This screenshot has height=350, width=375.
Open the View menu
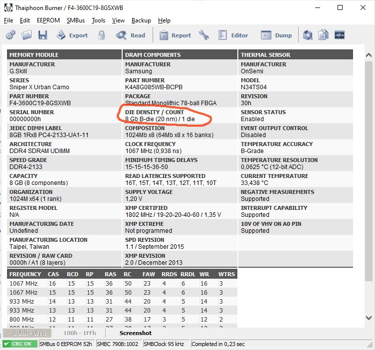(118, 20)
